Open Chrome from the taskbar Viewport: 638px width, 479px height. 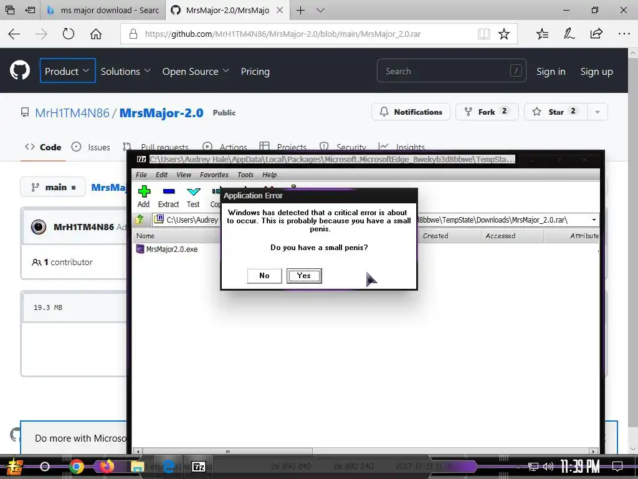[76, 467]
